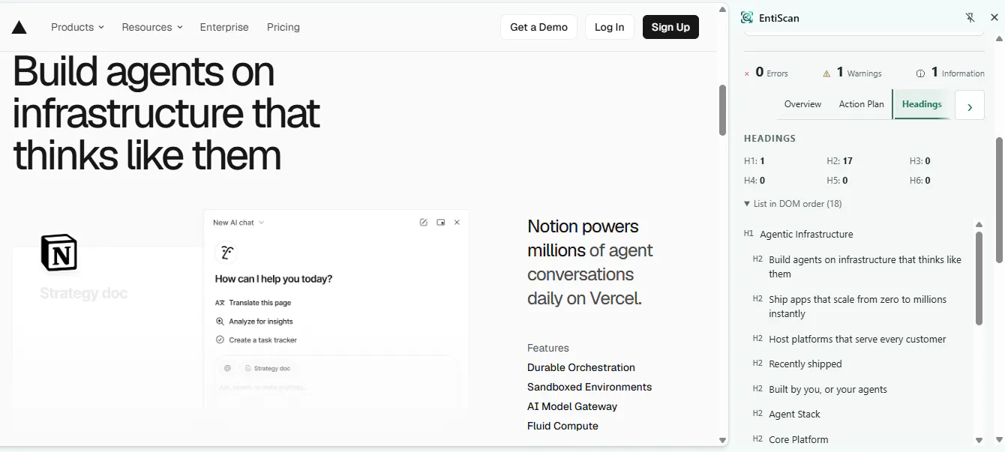
Task: Click the checkmark icon beside Create a task tracker
Action: [x=220, y=340]
